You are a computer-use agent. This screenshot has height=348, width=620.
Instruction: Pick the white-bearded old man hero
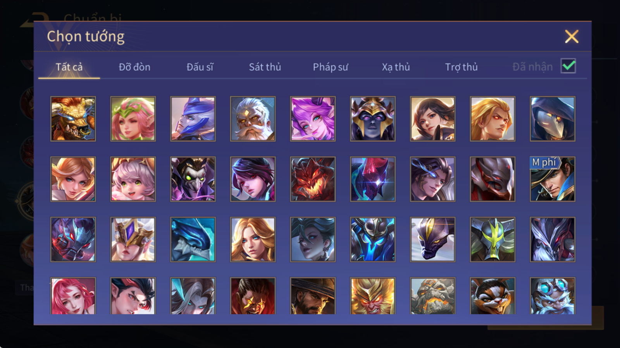pyautogui.click(x=253, y=119)
